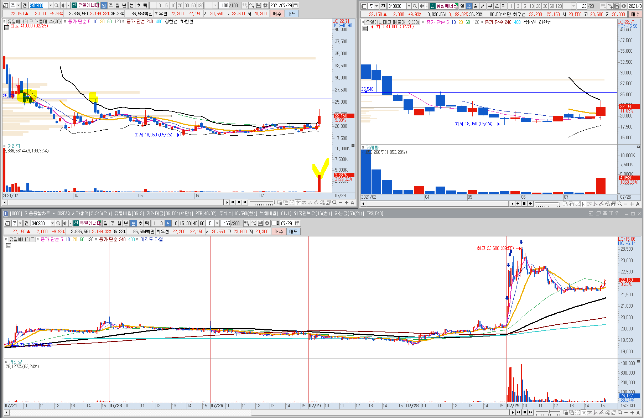Click stock code input 340930 in bottom toolbar
Viewport: 644px width, 418px height.
coord(40,223)
